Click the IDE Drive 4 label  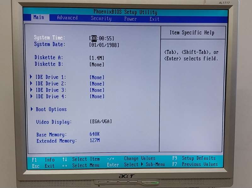pyautogui.click(x=51, y=97)
